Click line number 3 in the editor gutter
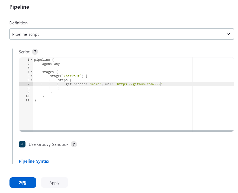The width and height of the screenshot is (238, 193). (28, 68)
